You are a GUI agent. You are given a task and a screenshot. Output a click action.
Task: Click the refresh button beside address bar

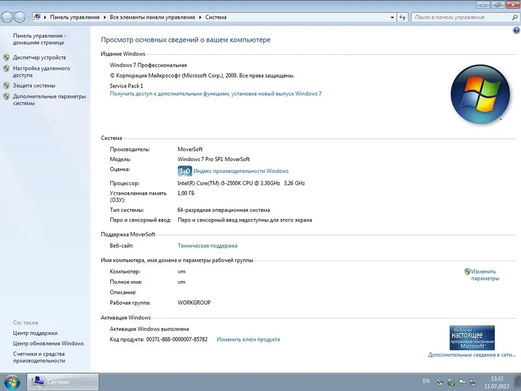(x=402, y=17)
